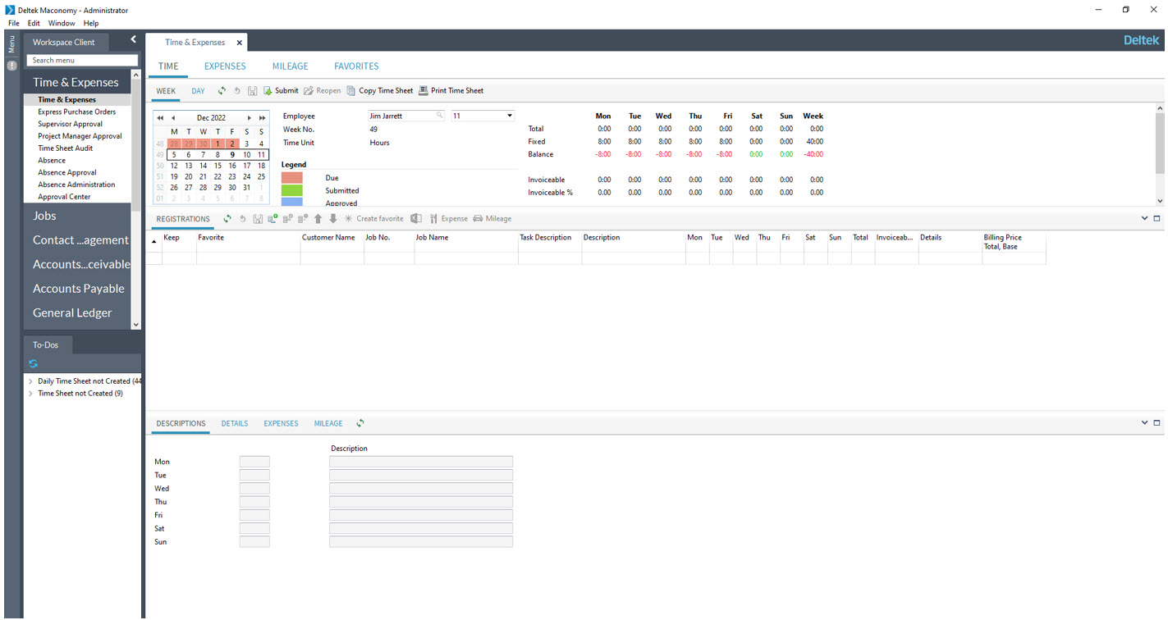Viewport: 1168px width, 620px height.
Task: Click the Print Time Sheet icon
Action: click(x=424, y=91)
